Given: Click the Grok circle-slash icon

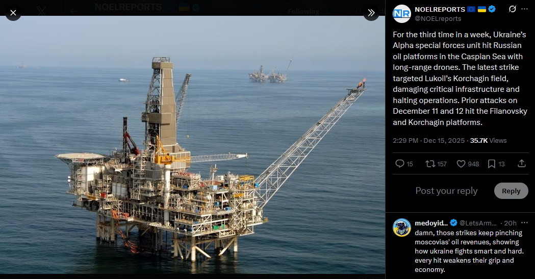Looking at the screenshot, I should pyautogui.click(x=512, y=9).
